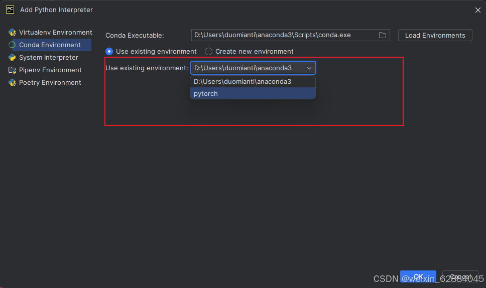Pick D:\Users\duomianti\anaconda3 from the dropdown list
Viewport: 486px width, 288px height.
pyautogui.click(x=253, y=81)
